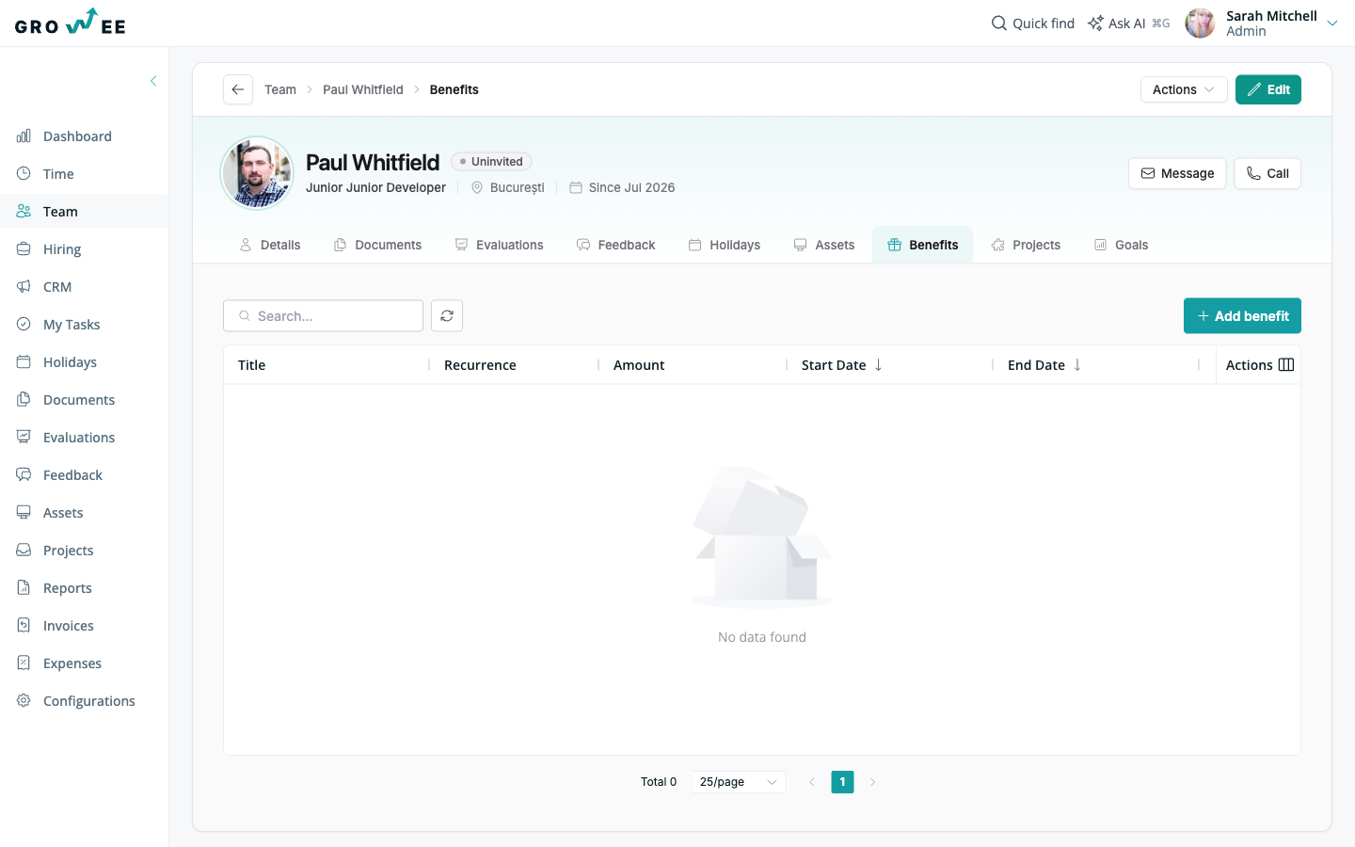Click the back arrow in the breadcrumb
This screenshot has height=847, width=1355.
pos(238,89)
